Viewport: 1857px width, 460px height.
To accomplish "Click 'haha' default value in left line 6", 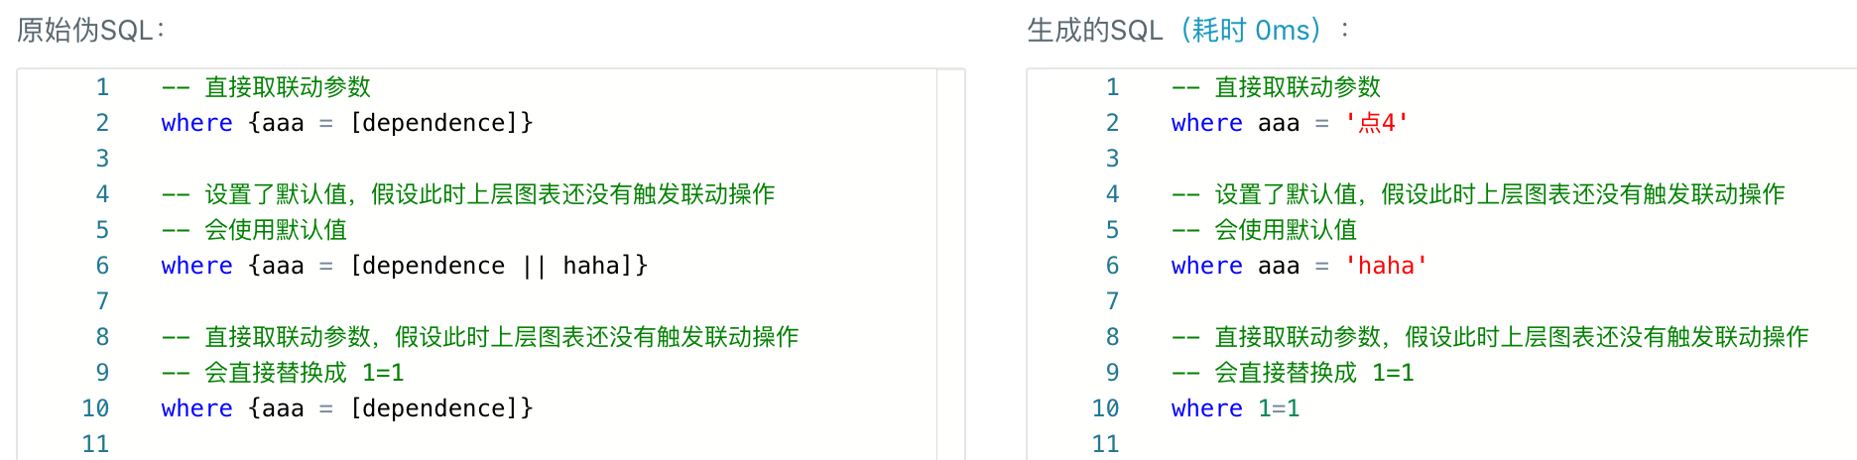I will pos(591,266).
